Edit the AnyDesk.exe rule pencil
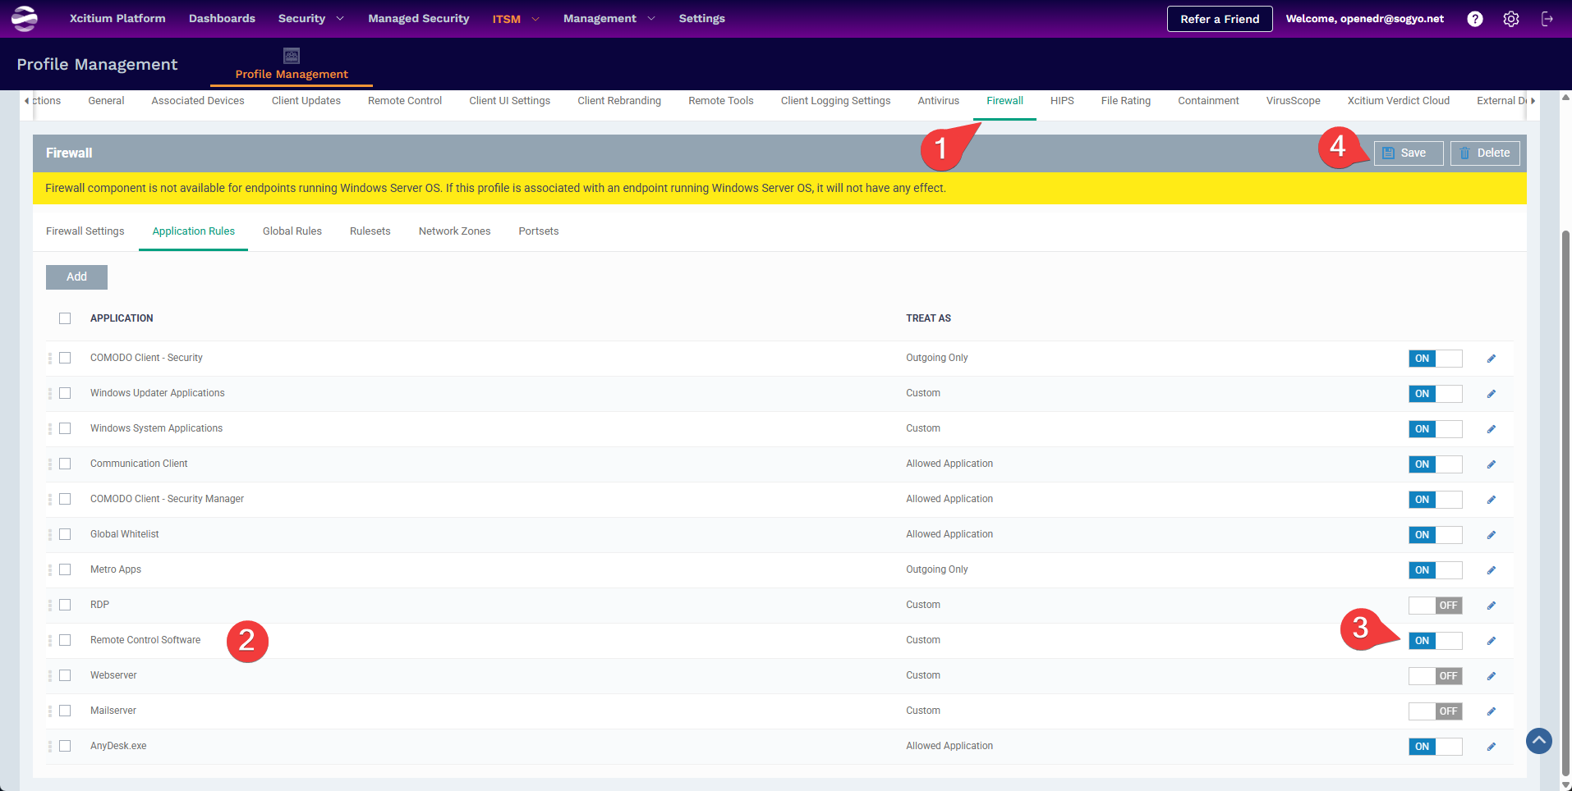 click(x=1492, y=747)
